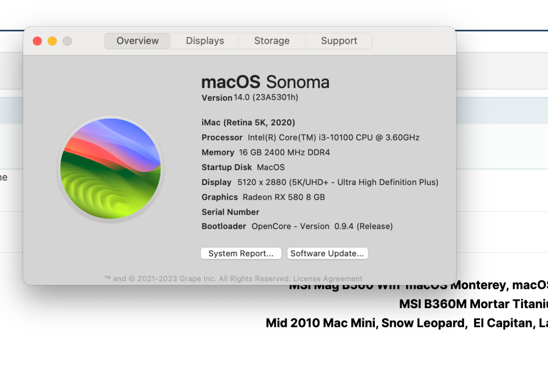This screenshot has height=382, width=548.
Task: Click the macOS Sonoma wallpaper logo
Action: point(111,169)
